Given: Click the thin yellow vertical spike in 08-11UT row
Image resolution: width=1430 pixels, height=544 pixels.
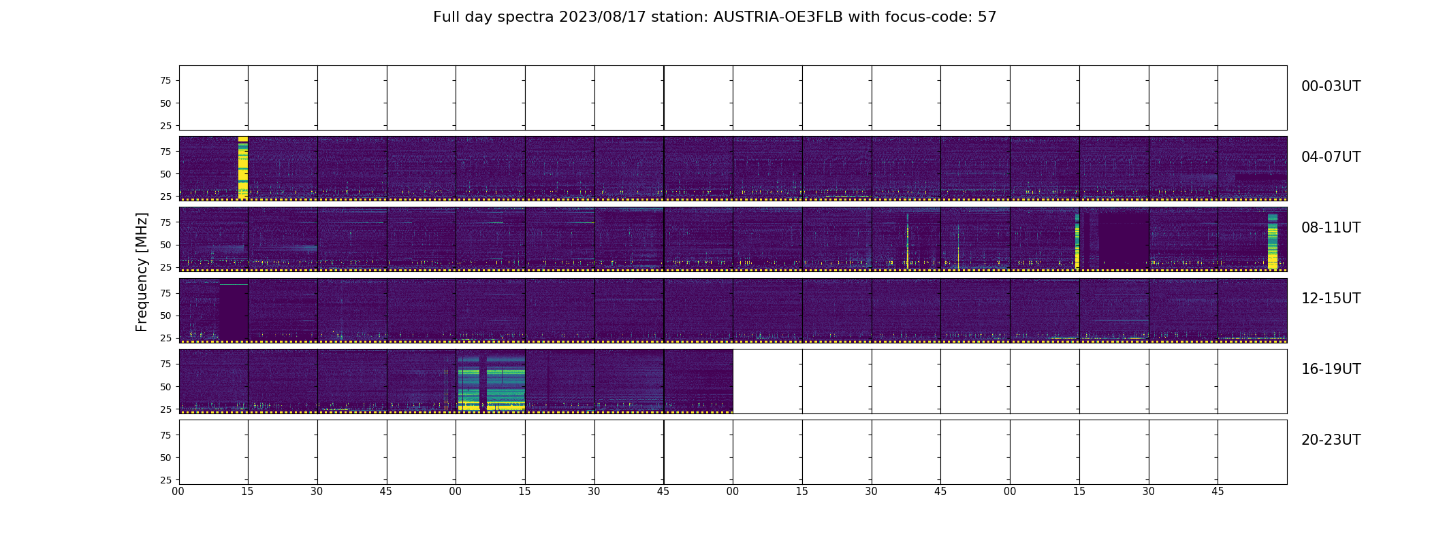Looking at the screenshot, I should pyautogui.click(x=908, y=241).
